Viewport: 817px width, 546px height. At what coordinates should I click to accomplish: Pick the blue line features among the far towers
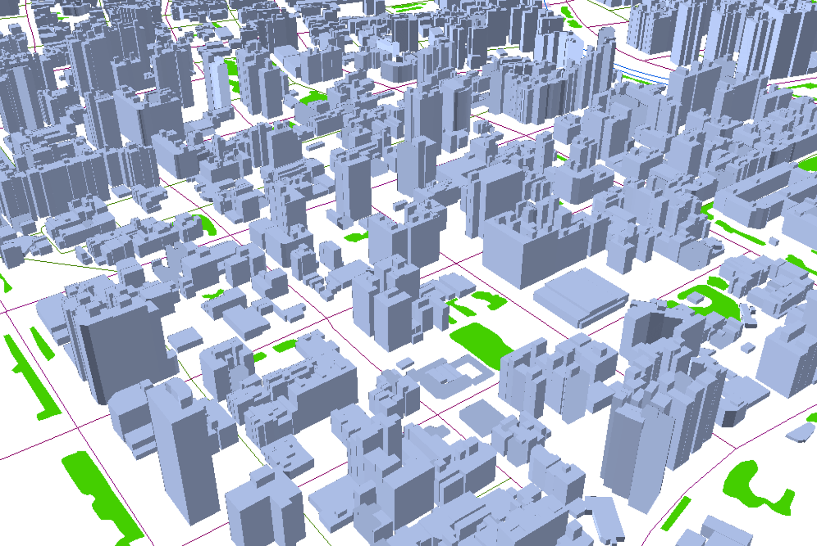pyautogui.click(x=640, y=73)
